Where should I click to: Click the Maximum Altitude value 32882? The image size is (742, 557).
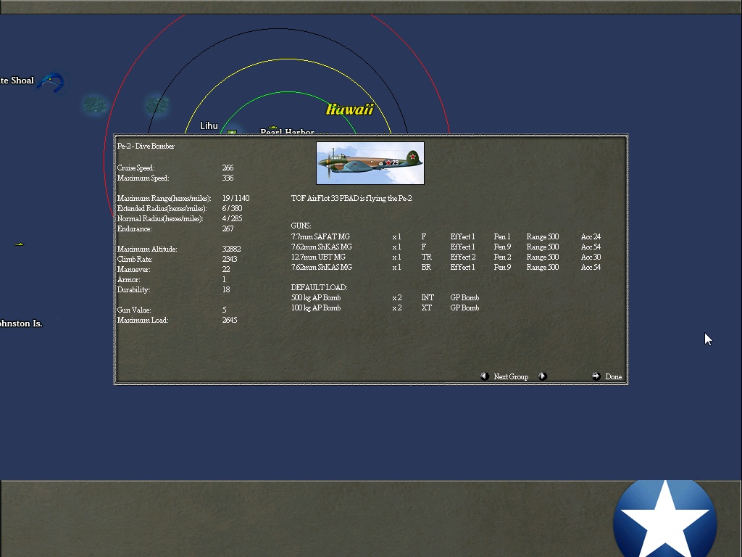(231, 249)
